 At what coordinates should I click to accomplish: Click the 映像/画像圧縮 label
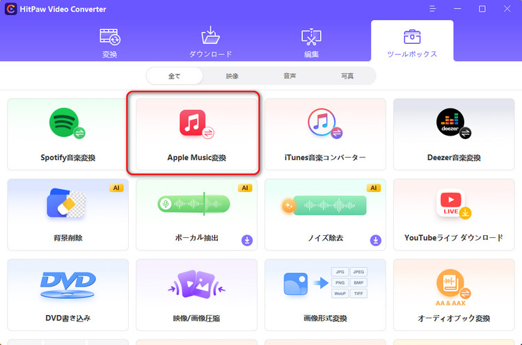pos(196,318)
